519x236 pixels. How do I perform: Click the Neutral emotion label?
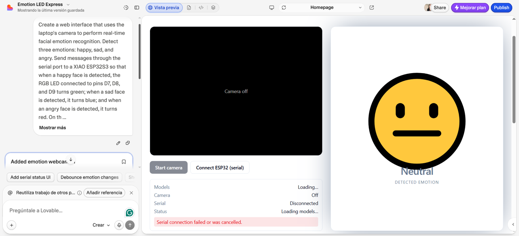click(417, 171)
